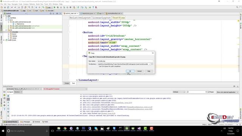This screenshot has height=136, width=242.
Task: Click the Redo toolbar arrow
Action: point(15,7)
